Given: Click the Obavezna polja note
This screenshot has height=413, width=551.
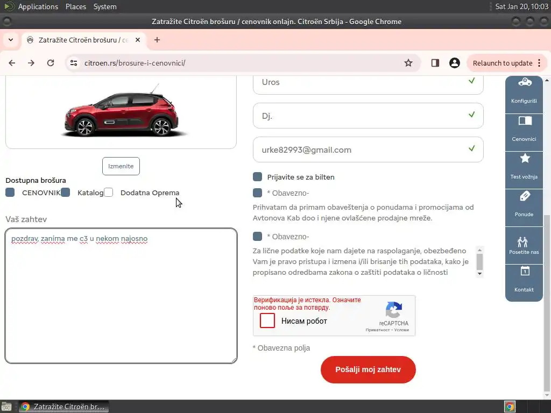Looking at the screenshot, I should coord(281,348).
